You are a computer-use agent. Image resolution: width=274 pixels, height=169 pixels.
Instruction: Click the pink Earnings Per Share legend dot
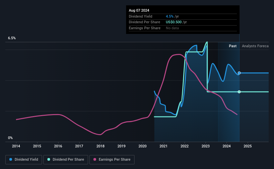click(95, 159)
